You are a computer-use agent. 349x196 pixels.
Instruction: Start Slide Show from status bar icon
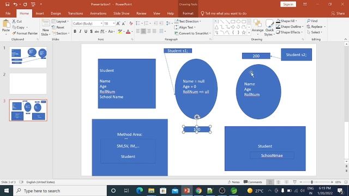pyautogui.click(x=294, y=182)
